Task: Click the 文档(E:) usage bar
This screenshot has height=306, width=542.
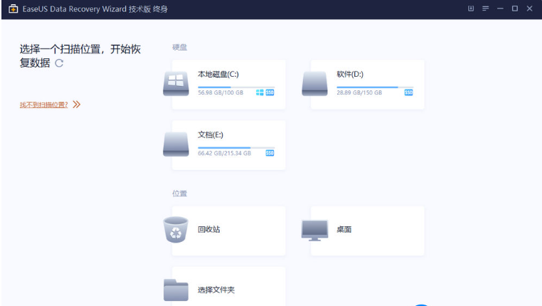Action: [236, 147]
